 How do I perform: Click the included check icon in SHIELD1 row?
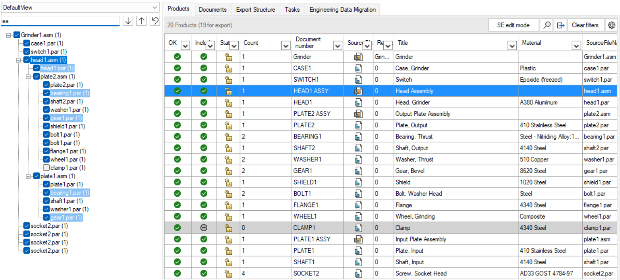click(203, 182)
